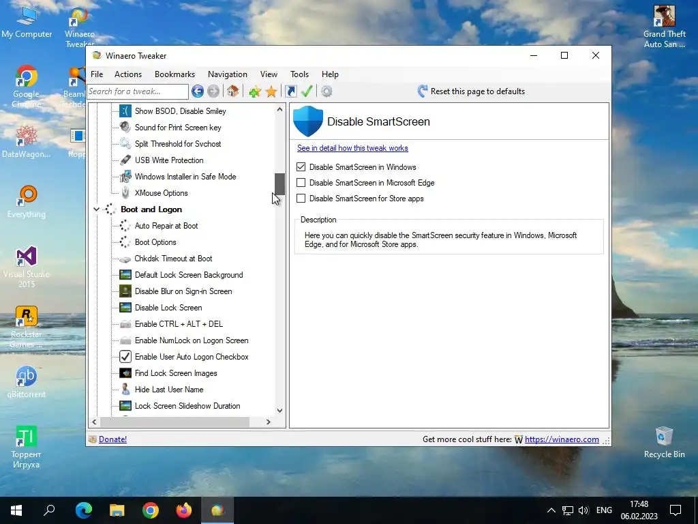Open the Help menu

click(x=331, y=74)
